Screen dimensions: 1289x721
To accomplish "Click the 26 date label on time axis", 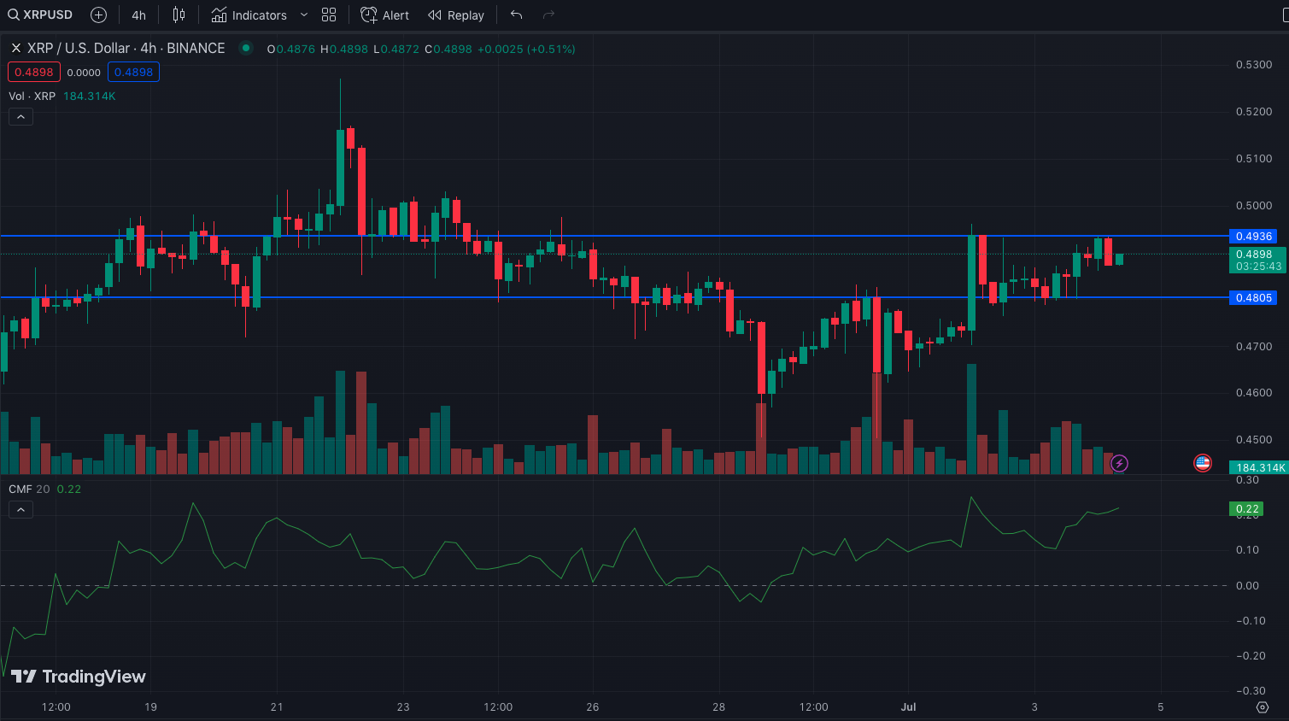I will pos(593,706).
